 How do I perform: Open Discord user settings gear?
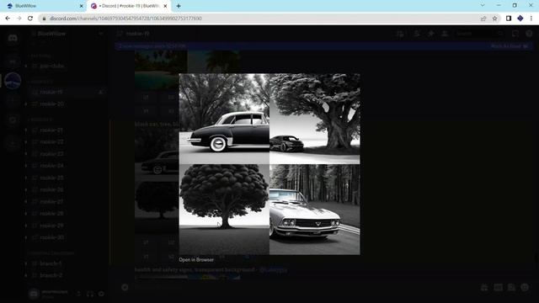pyautogui.click(x=101, y=294)
